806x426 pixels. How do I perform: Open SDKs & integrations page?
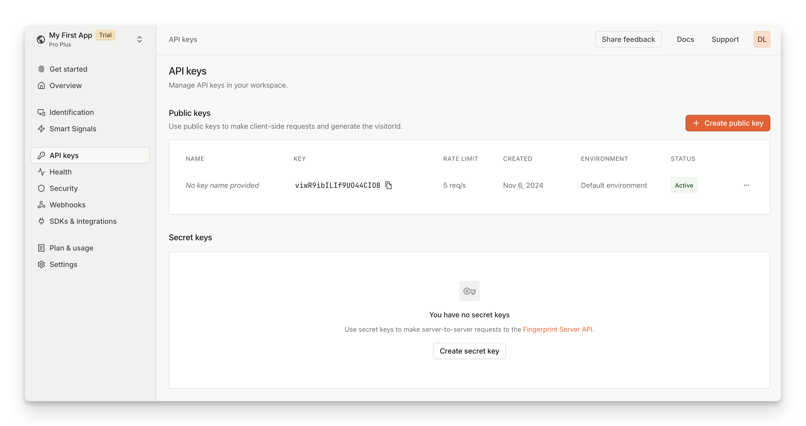(83, 221)
